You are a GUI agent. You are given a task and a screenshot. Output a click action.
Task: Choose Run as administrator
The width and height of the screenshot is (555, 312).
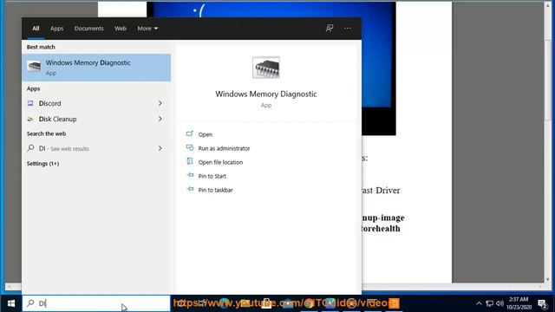tap(224, 148)
